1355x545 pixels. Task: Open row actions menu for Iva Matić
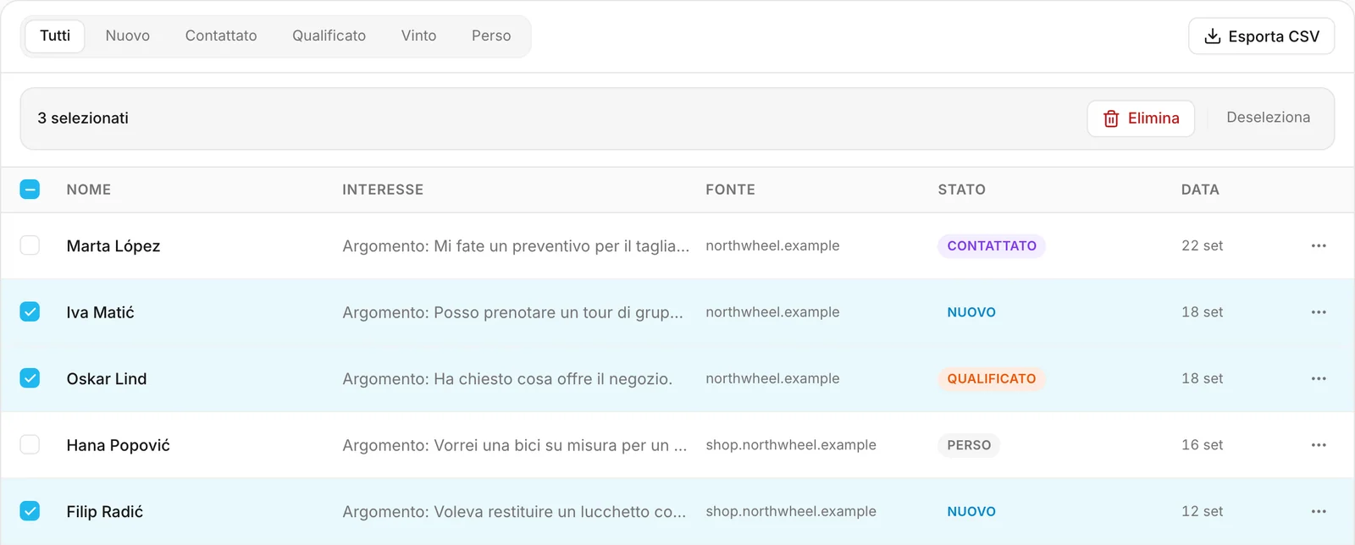pyautogui.click(x=1319, y=312)
